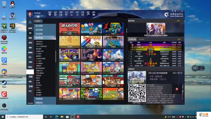Expand the second-to-last category at list bottom
This screenshot has width=211, height=119.
45,99
